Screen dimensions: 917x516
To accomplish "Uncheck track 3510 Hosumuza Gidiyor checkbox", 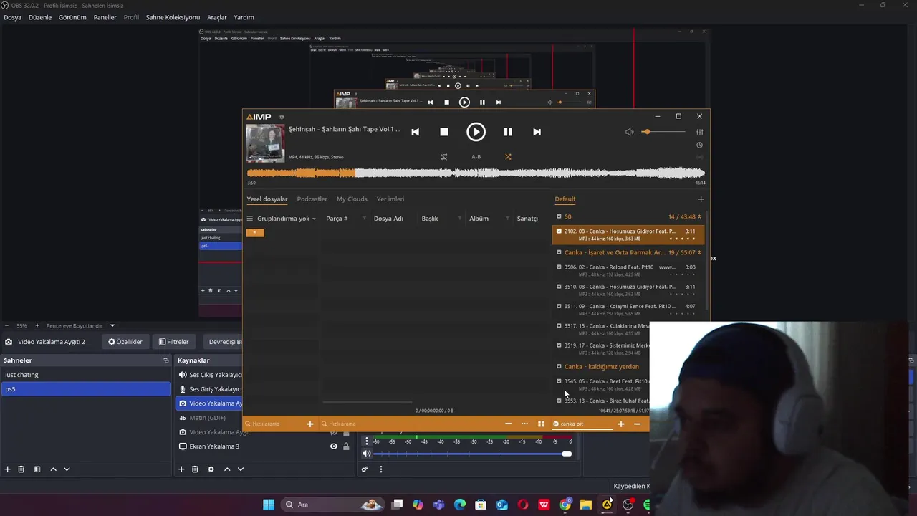I will [559, 287].
